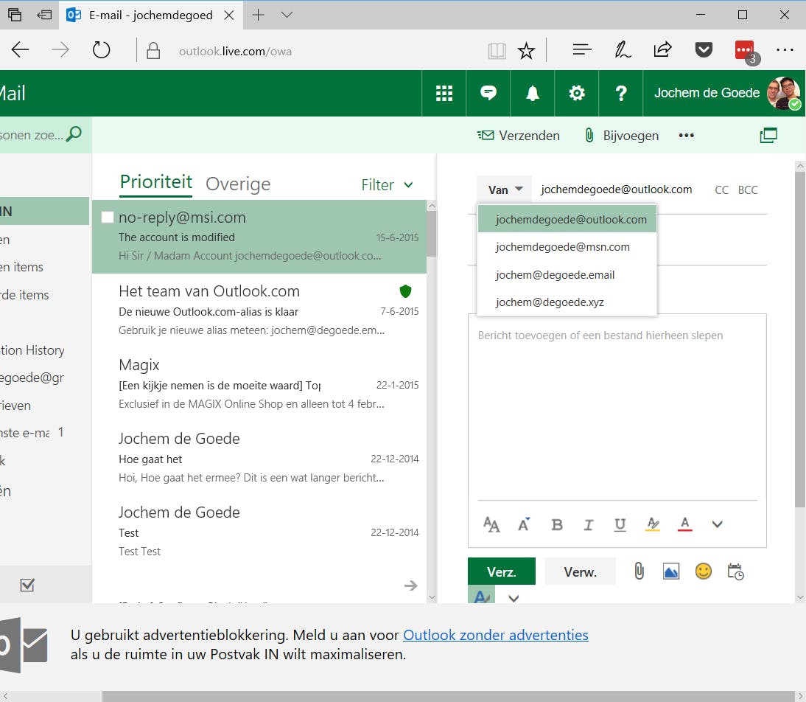806x702 pixels.
Task: Toggle italic formatting
Action: (589, 524)
